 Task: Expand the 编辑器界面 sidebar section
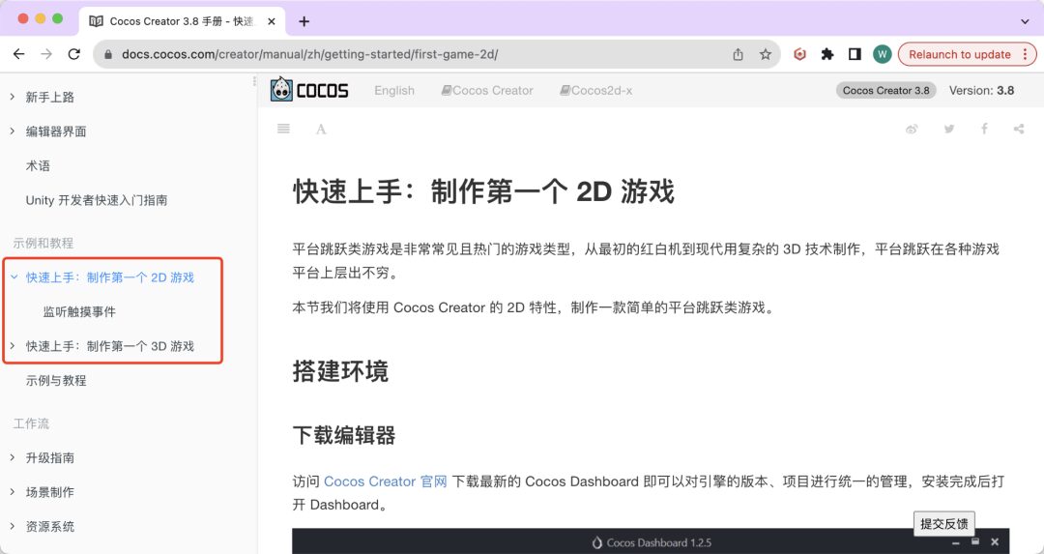pos(13,131)
